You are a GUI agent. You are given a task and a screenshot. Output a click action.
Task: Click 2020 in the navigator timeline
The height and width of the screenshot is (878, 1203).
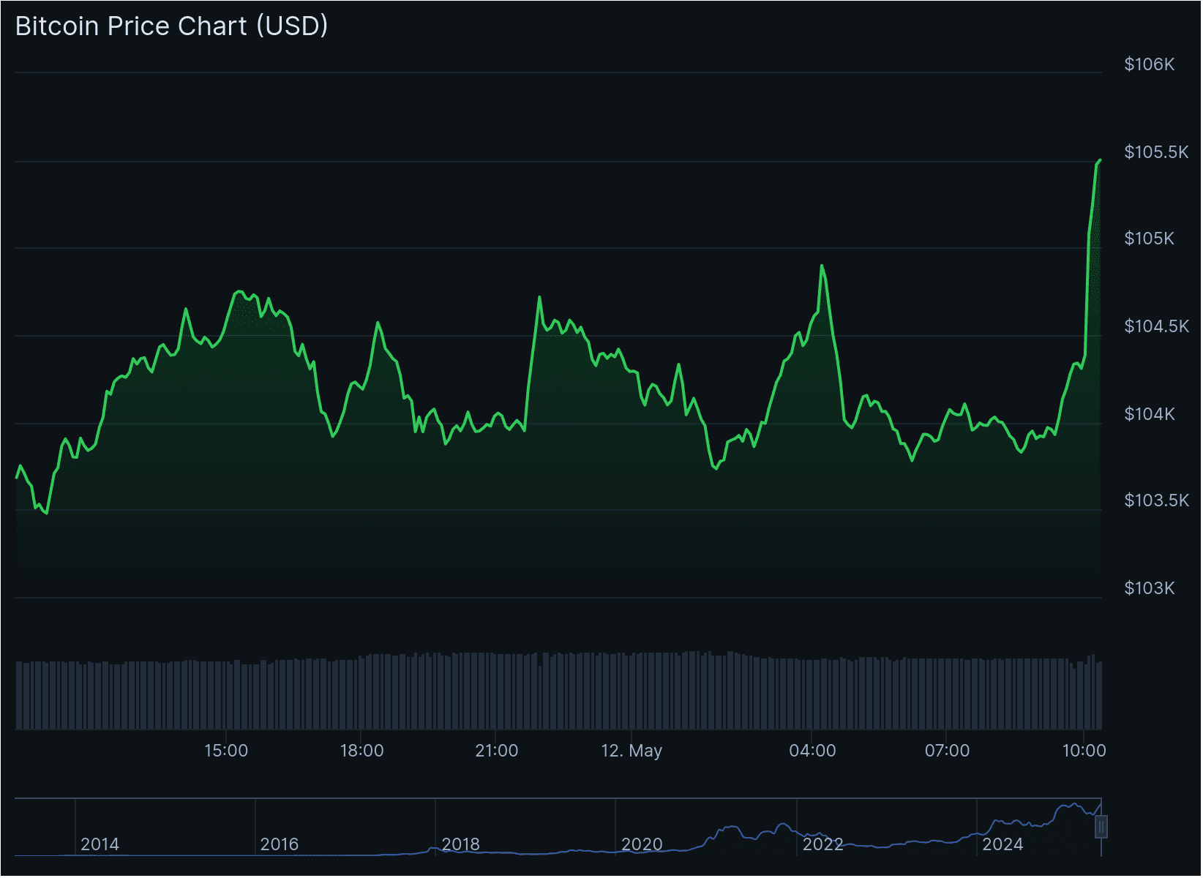642,844
